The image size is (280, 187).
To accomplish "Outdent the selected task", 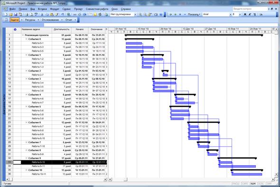I will click(170, 14).
